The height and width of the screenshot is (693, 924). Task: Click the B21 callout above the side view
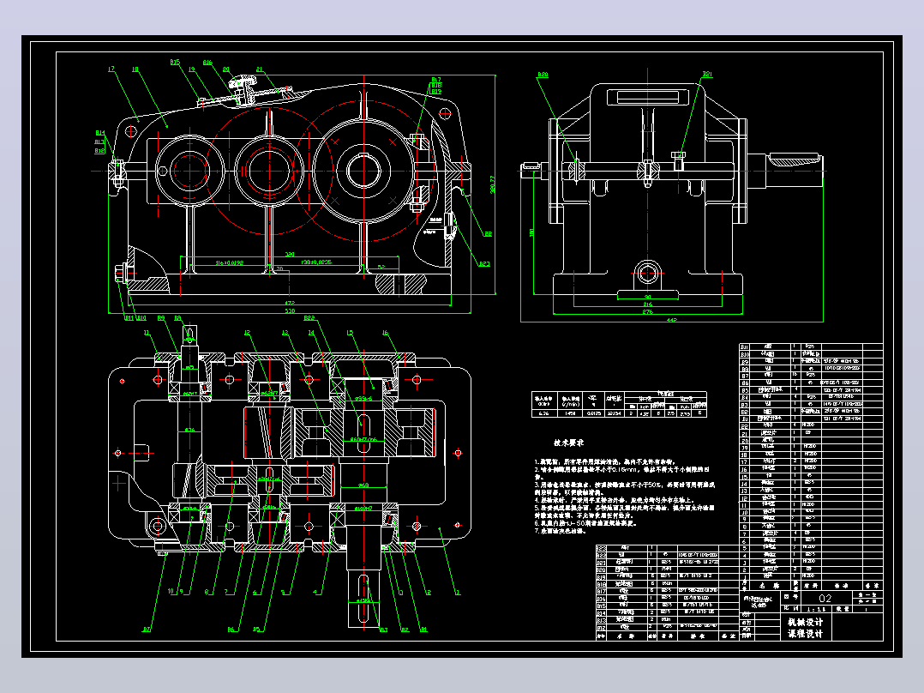[707, 75]
